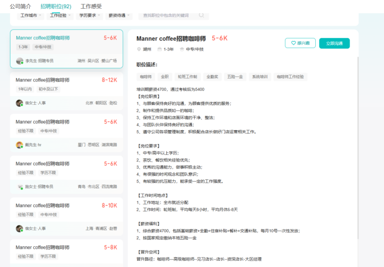Click 厦门 思明区 湖滨南路 location text
The width and height of the screenshot is (384, 267).
98,145
